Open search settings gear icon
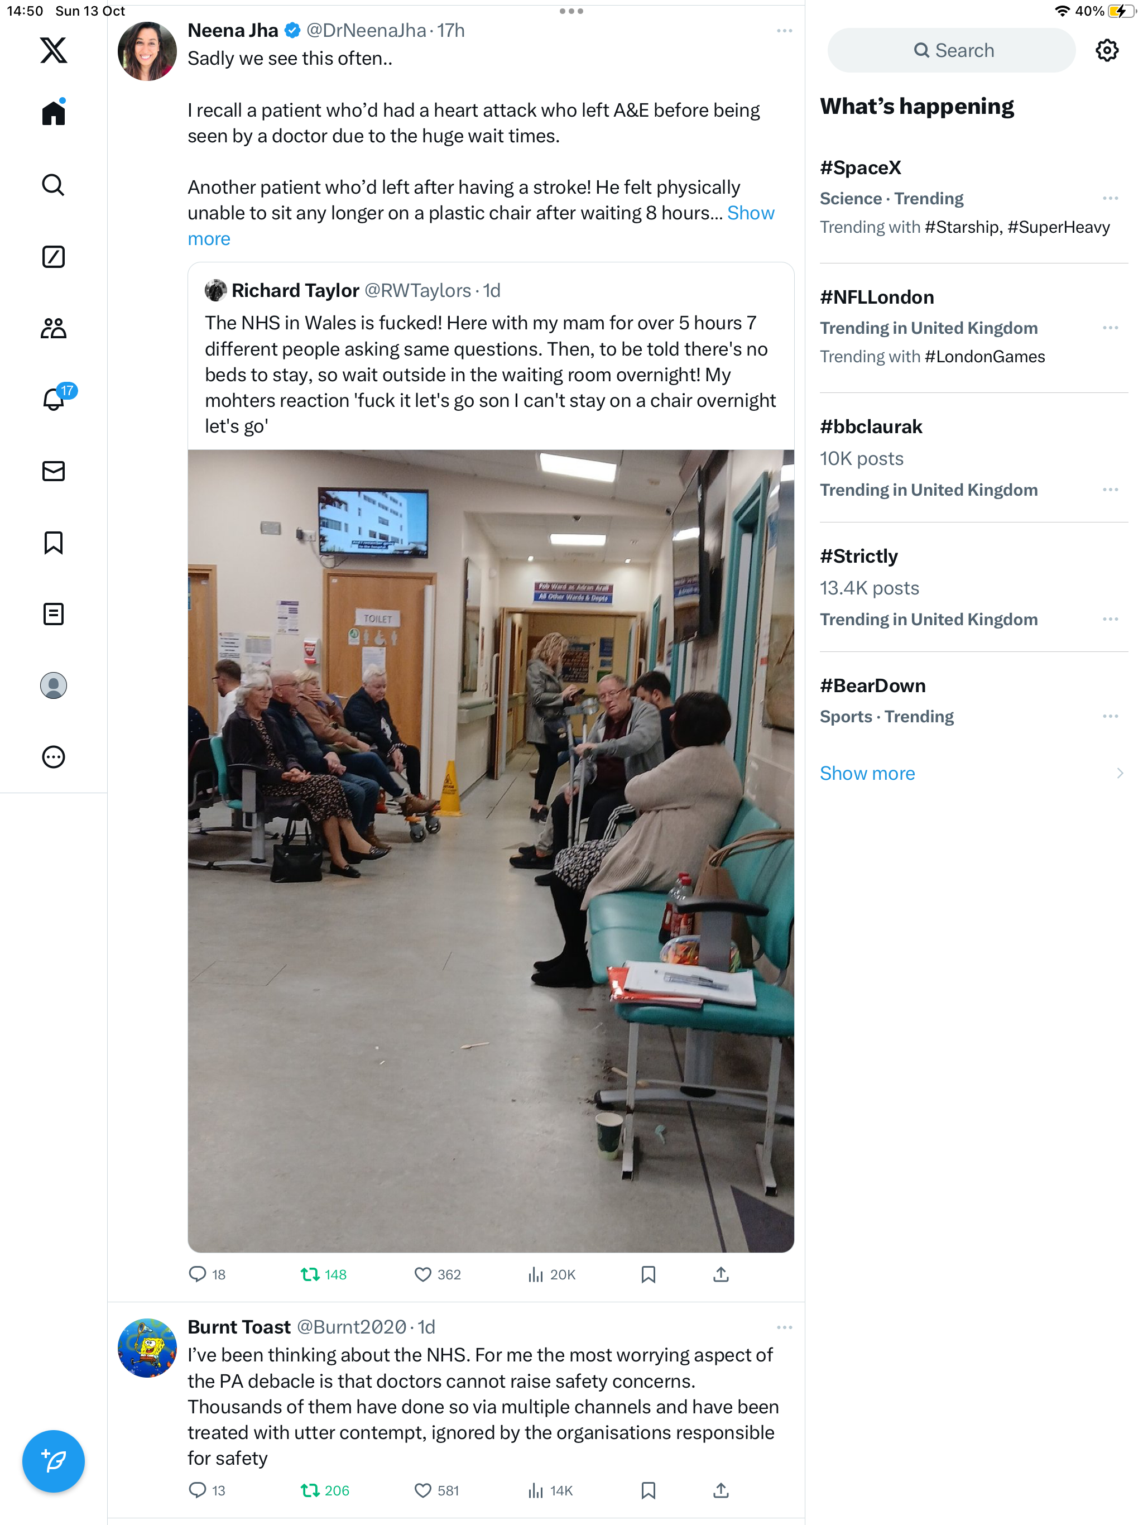The height and width of the screenshot is (1525, 1143). (x=1107, y=50)
